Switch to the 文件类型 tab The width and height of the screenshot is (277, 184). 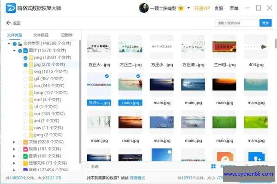tap(15, 35)
